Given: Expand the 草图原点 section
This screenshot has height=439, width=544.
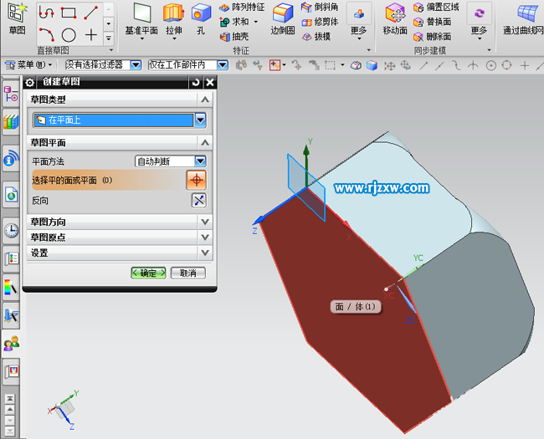Looking at the screenshot, I should coord(205,237).
